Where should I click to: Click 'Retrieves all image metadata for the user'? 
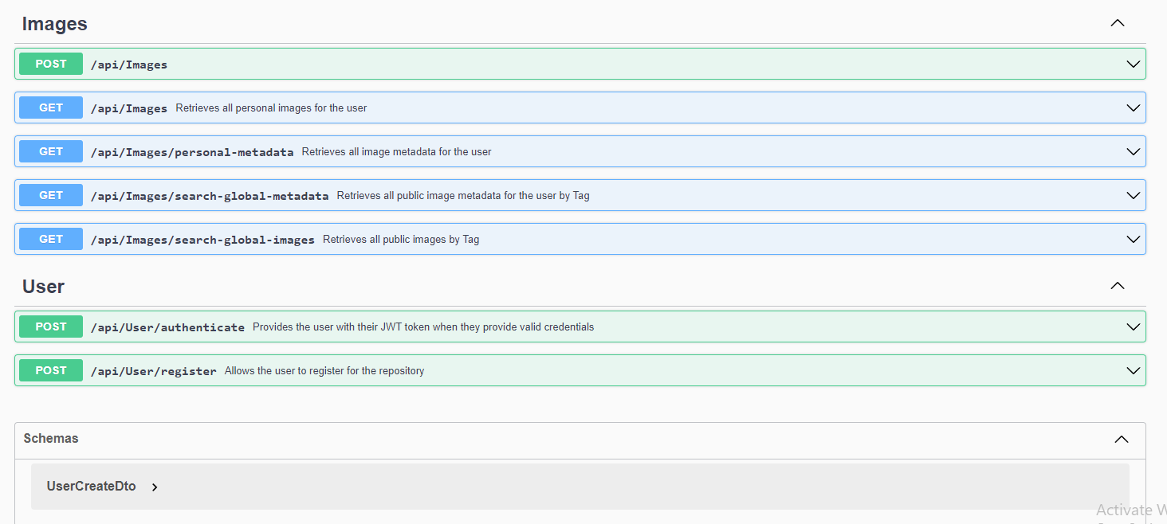396,151
